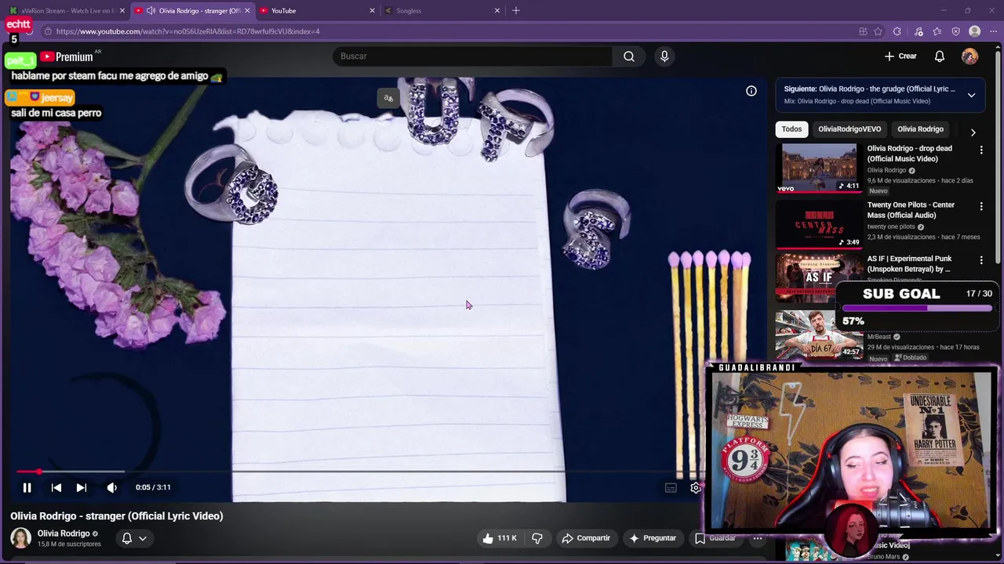
Task: Click the search magnifier button
Action: [629, 56]
